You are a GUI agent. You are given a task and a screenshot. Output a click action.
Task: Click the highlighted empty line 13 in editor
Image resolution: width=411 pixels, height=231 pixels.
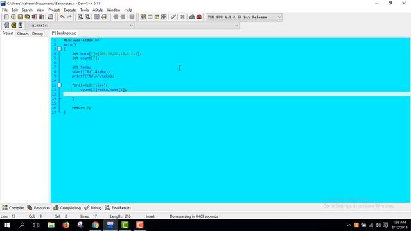click(237, 94)
